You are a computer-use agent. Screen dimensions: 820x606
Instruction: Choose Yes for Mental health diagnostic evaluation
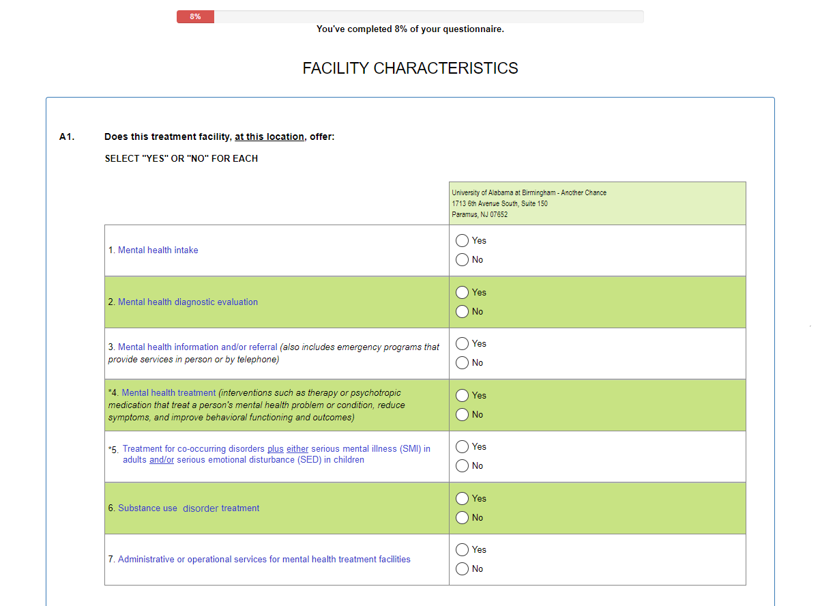click(x=462, y=292)
